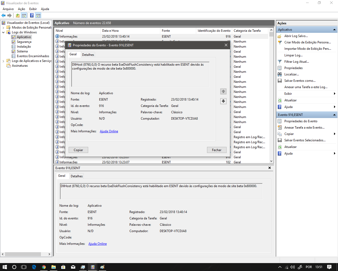
Task: Click the Fechar button
Action: click(217, 150)
